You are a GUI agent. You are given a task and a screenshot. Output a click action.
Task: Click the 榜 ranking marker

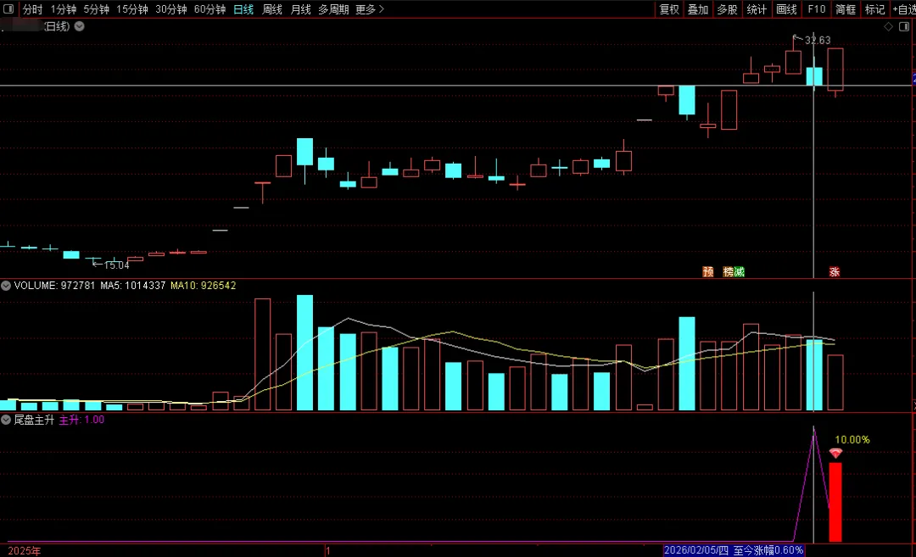pyautogui.click(x=729, y=271)
